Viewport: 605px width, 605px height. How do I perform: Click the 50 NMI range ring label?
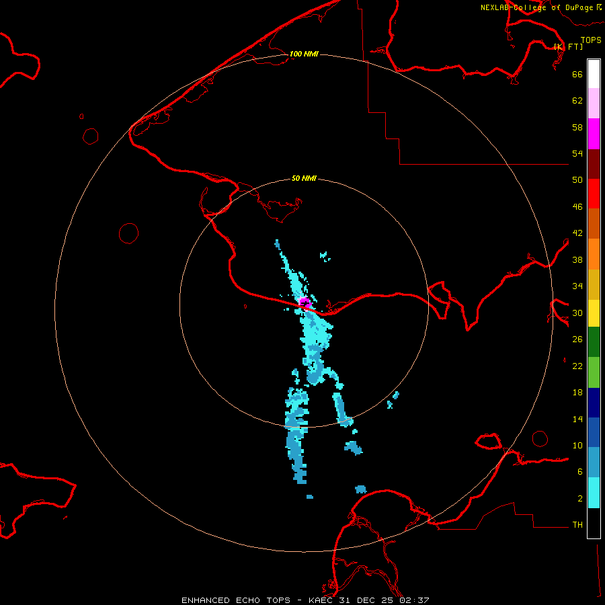pyautogui.click(x=304, y=178)
